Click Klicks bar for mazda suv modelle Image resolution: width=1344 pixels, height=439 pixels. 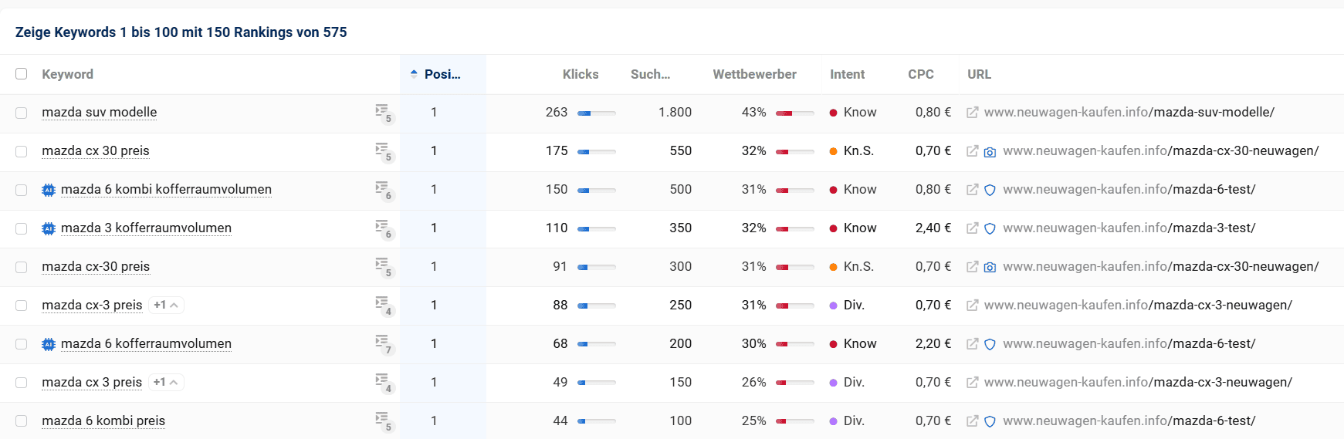point(597,113)
